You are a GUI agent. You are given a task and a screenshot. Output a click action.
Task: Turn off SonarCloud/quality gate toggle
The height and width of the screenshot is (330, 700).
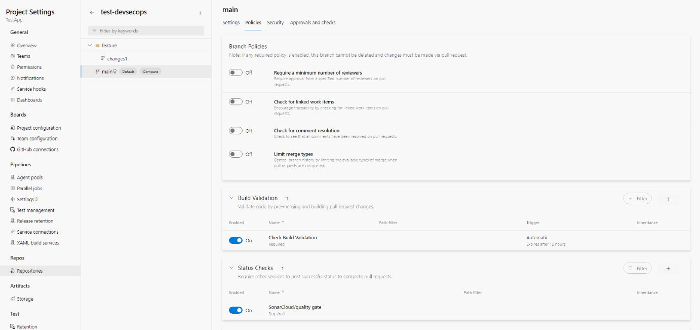(x=236, y=310)
